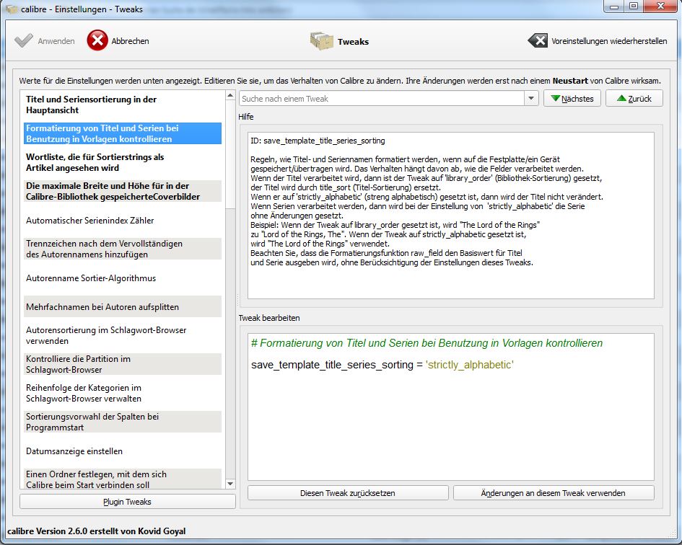Select Einen Ordner festlegen tweak
682x545 pixels.
point(123,479)
